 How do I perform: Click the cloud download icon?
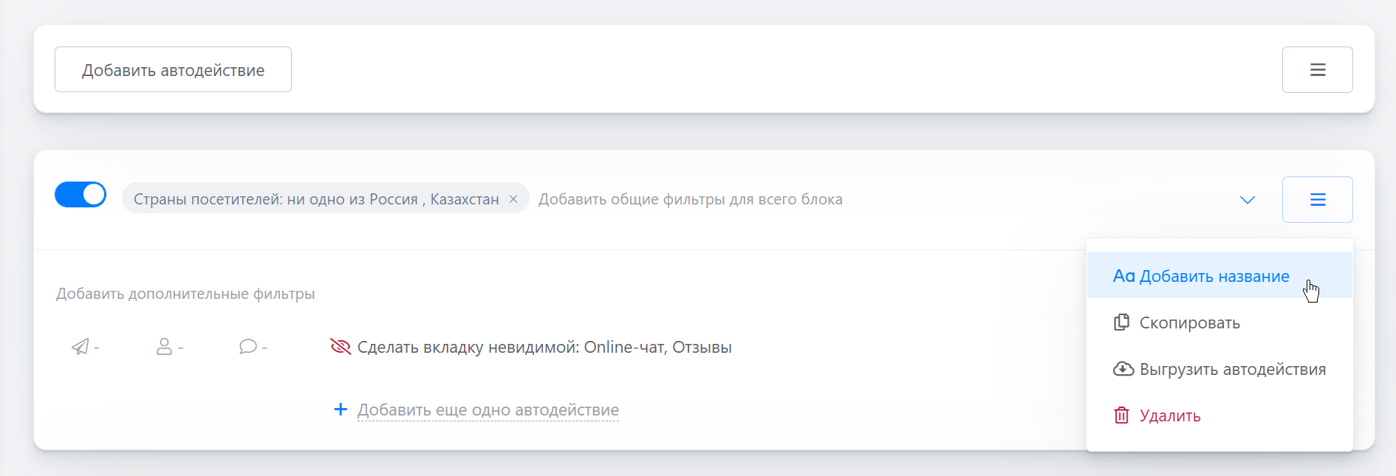coord(1123,369)
